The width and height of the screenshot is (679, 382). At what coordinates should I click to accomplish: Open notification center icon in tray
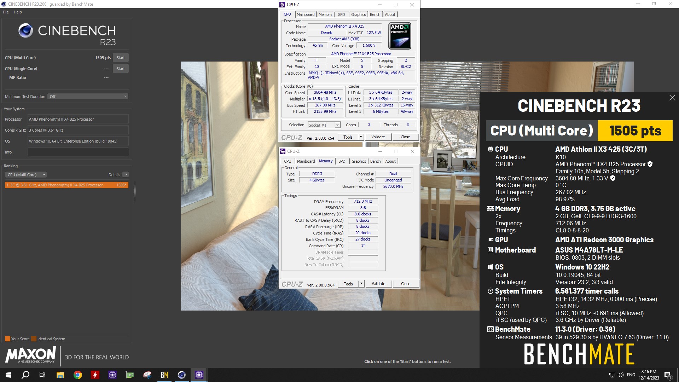668,375
